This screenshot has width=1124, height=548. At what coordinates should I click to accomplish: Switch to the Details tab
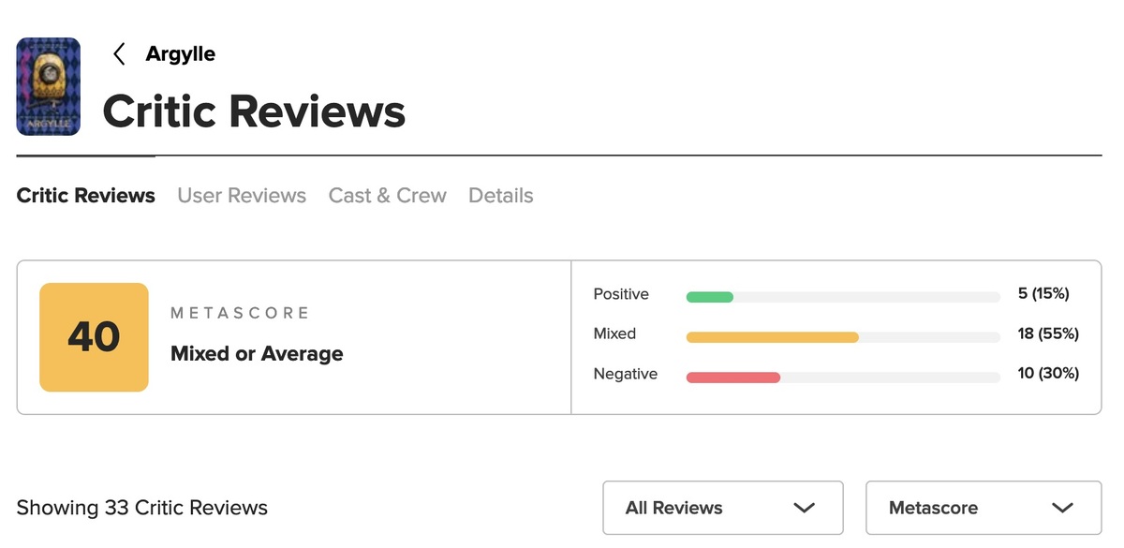click(501, 196)
